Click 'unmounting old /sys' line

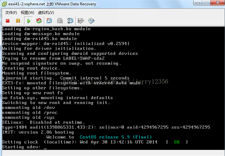coord(28,117)
